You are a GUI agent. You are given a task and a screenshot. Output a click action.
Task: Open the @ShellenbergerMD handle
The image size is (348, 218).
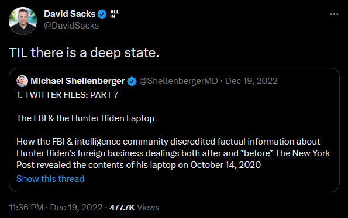178,81
